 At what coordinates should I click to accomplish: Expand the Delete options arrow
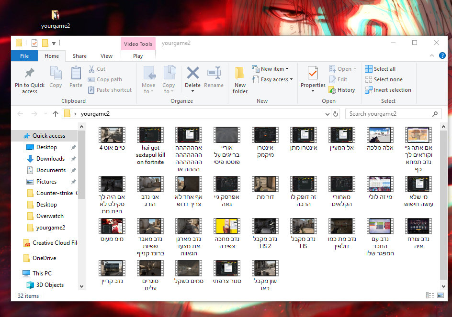[192, 91]
